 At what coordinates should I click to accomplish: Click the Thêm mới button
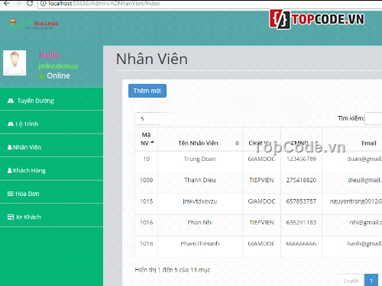tap(147, 91)
